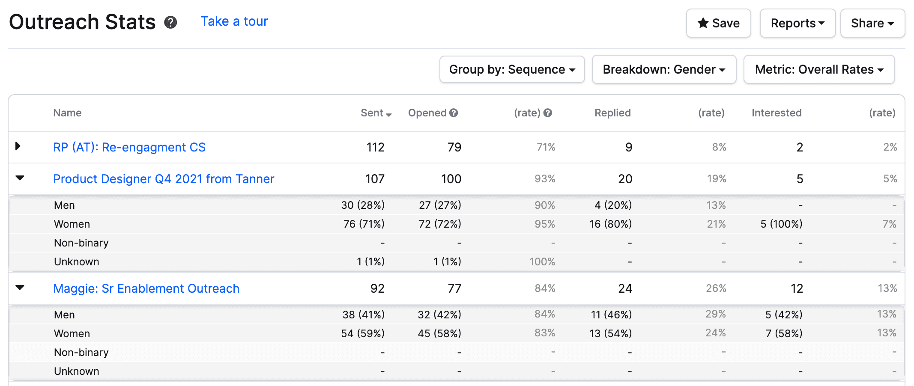The image size is (914, 386).
Task: Click the help icon next to Opened column
Action: (x=454, y=113)
